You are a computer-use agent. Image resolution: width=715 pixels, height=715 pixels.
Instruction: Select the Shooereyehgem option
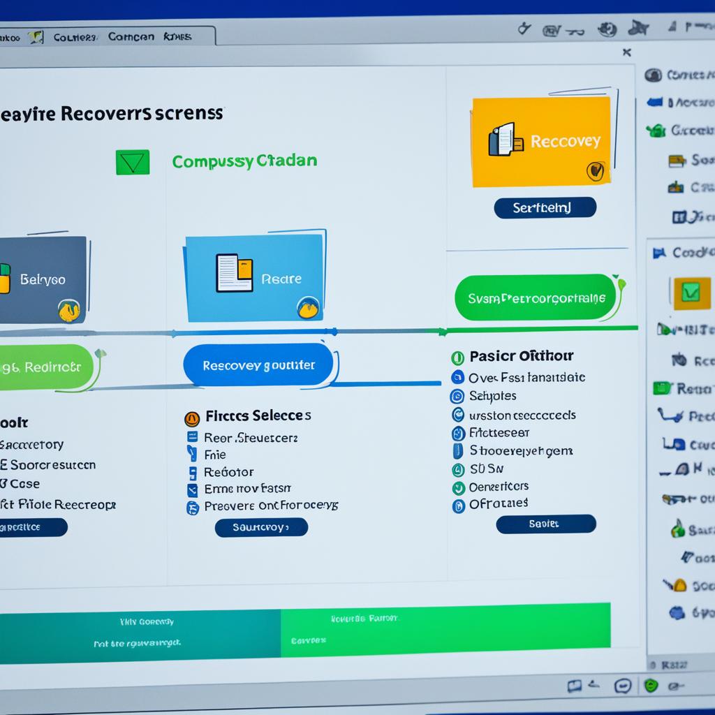tap(457, 450)
